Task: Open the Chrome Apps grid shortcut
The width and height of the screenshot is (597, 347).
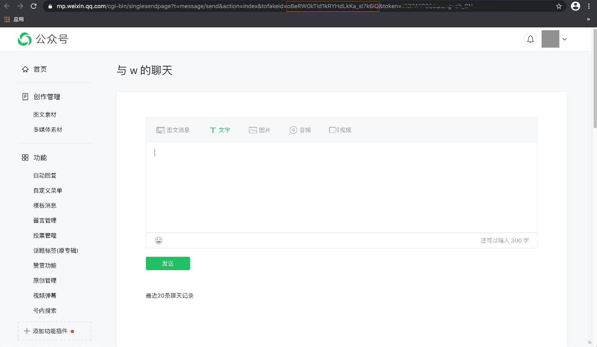Action: (7, 19)
